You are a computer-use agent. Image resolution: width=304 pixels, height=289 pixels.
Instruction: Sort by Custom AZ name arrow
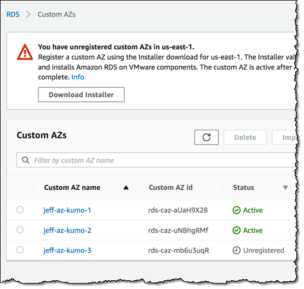click(126, 188)
